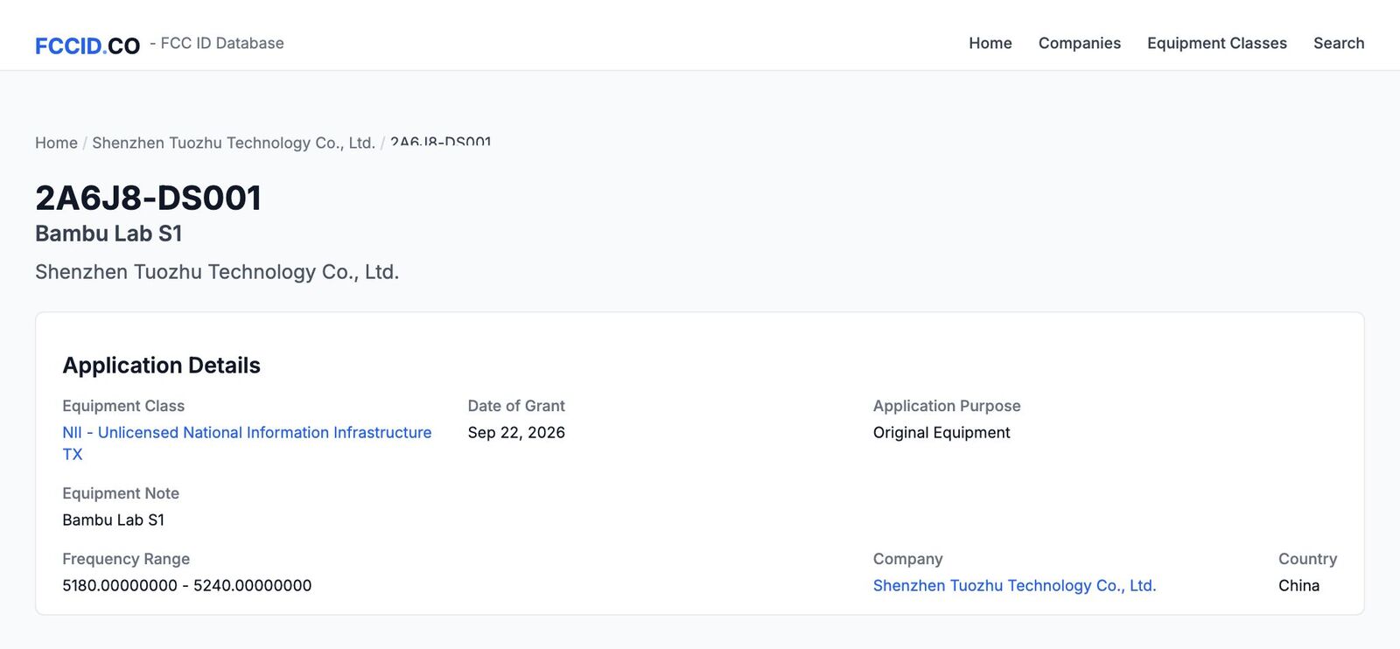Click the FCC ID Database tagline
The width and height of the screenshot is (1400, 649).
(x=217, y=43)
